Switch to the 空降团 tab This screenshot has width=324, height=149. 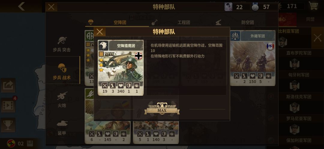point(117,22)
